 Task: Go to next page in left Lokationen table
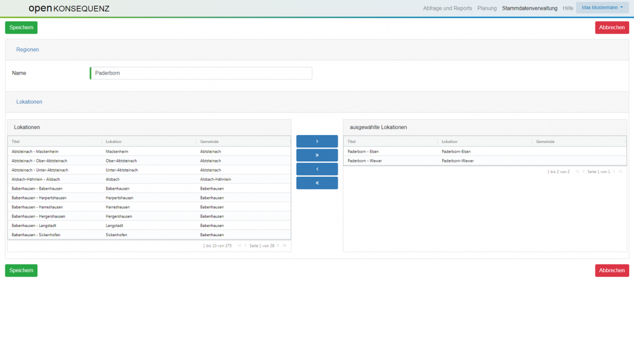[278, 246]
